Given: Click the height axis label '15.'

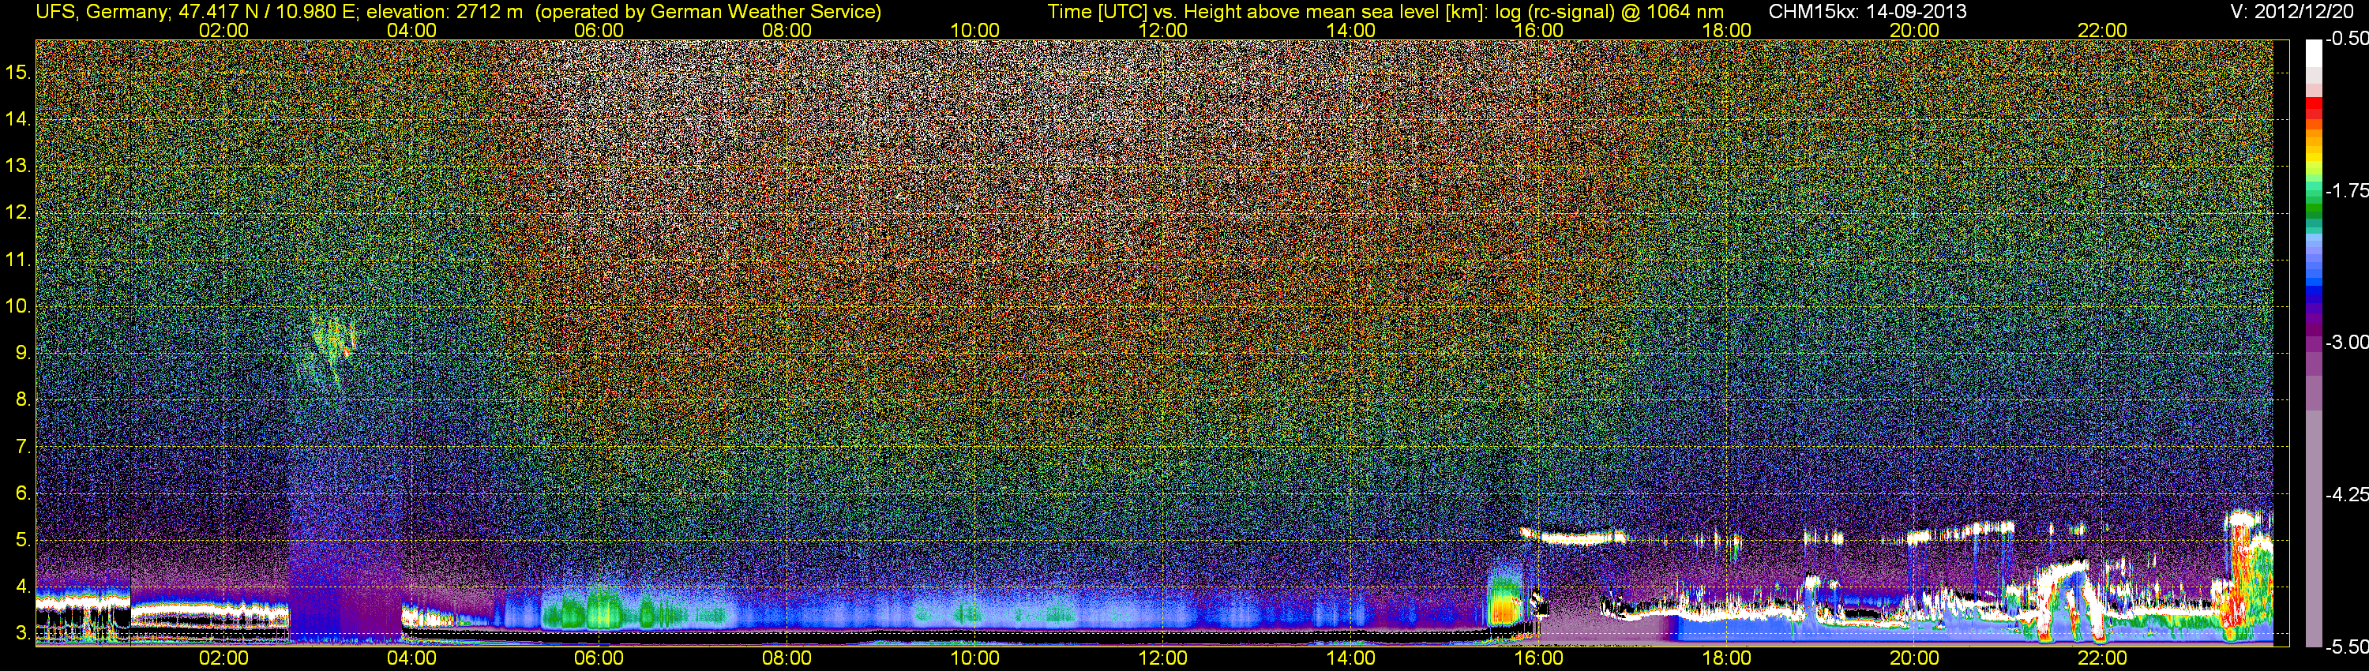Looking at the screenshot, I should tap(18, 72).
